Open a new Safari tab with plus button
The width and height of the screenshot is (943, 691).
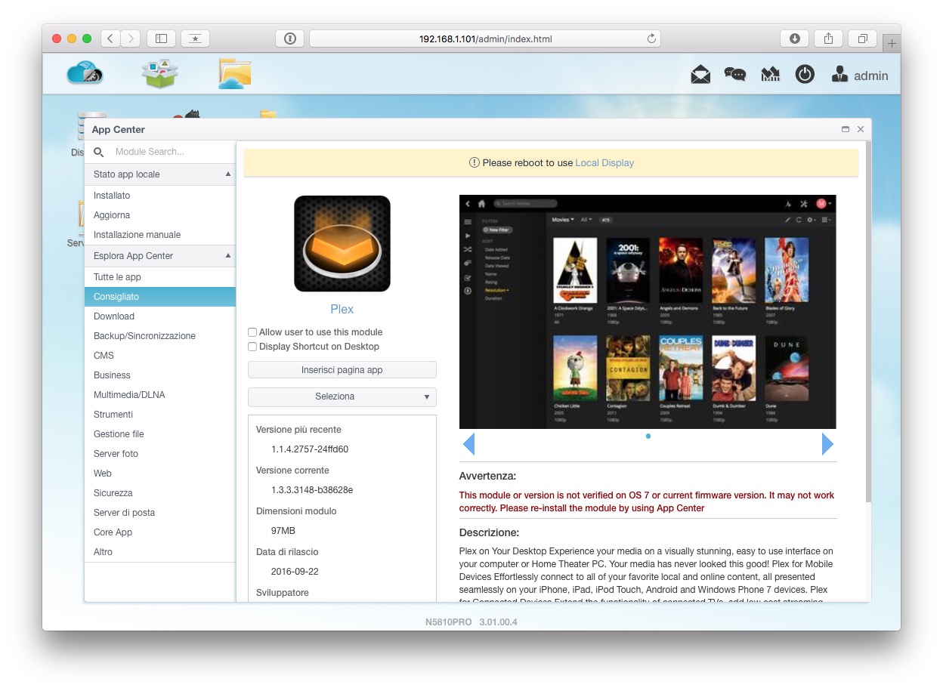coord(892,44)
